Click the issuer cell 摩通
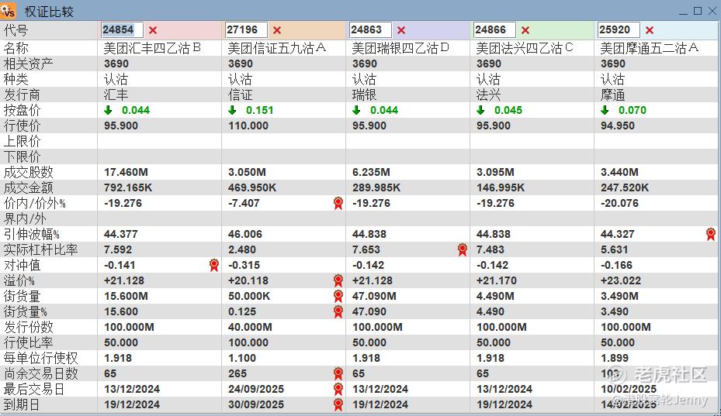Image resolution: width=721 pixels, height=416 pixels. [x=612, y=95]
